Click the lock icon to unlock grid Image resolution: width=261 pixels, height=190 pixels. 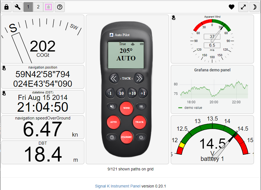click(6, 7)
